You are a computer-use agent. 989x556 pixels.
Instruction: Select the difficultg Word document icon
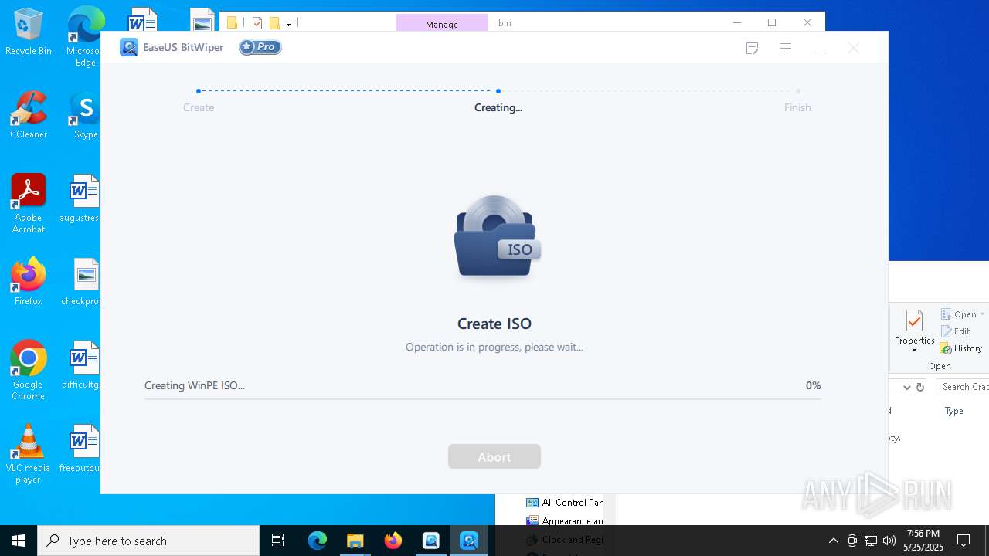[x=83, y=366]
